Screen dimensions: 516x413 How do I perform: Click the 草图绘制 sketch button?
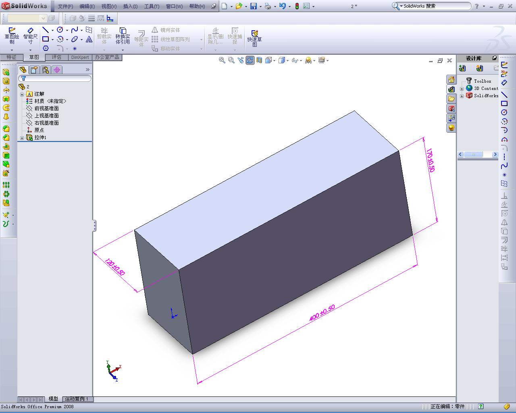(x=12, y=36)
